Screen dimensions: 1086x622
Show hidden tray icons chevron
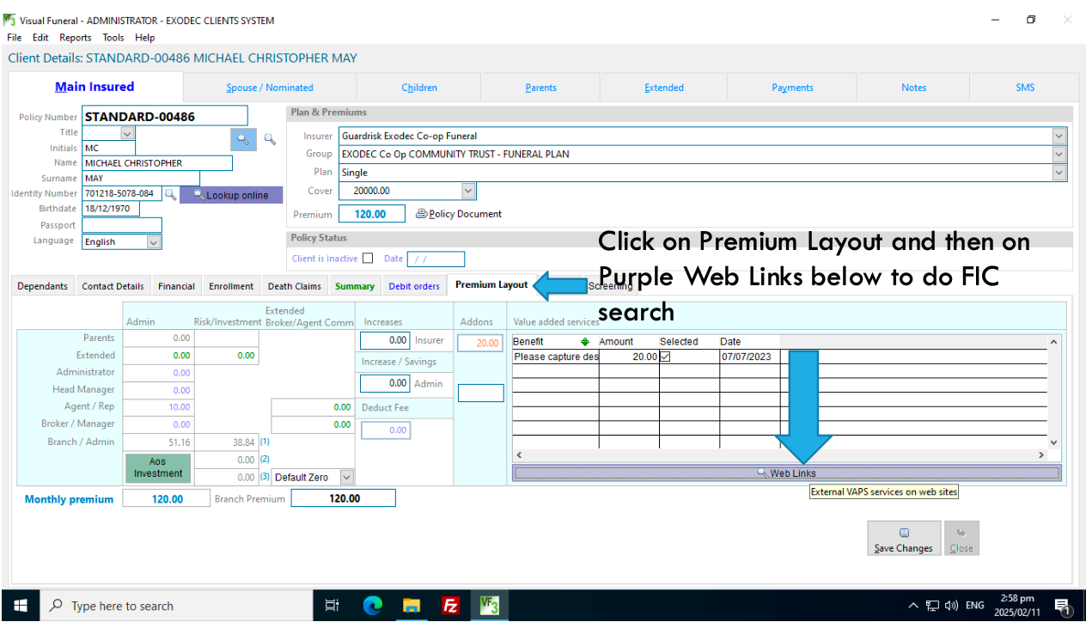913,606
